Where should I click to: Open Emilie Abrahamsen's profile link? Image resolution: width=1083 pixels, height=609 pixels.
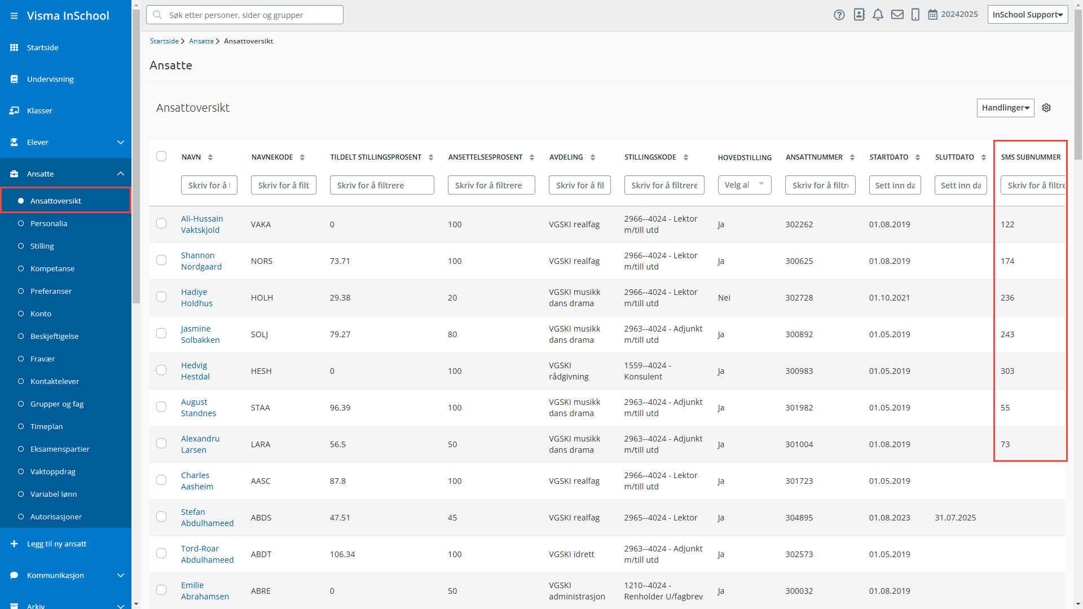[x=205, y=591]
